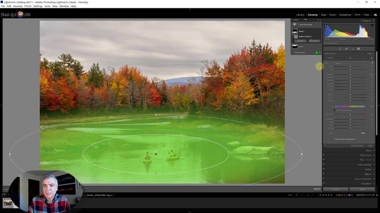Click the Add button under Mask 2
380x213 pixels.
(300, 41)
